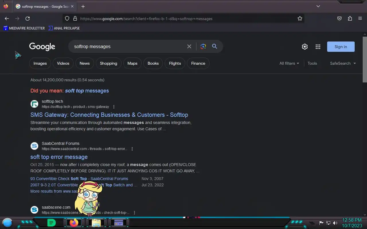This screenshot has height=229, width=367.
Task: Open the Firefox logo menu in the tab bar
Action: (6, 6)
